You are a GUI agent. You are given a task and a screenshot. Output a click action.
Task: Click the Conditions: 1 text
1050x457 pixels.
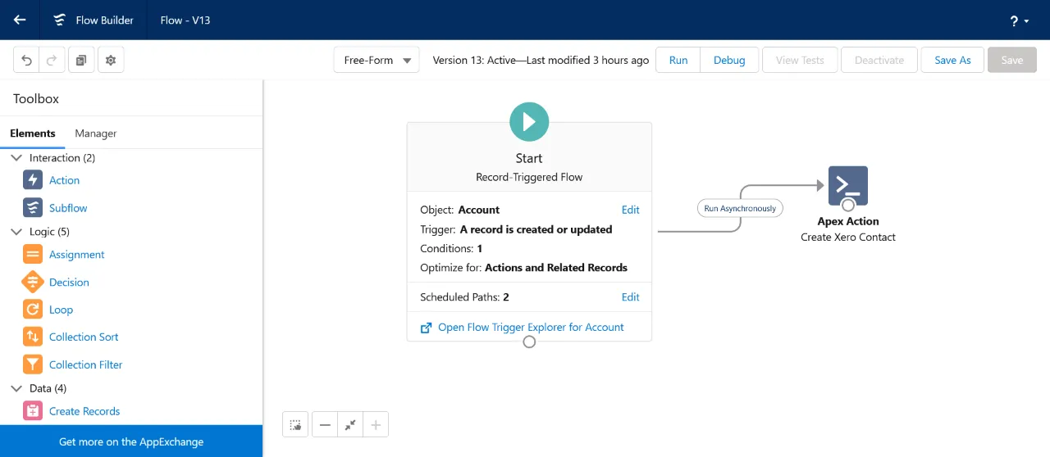451,248
